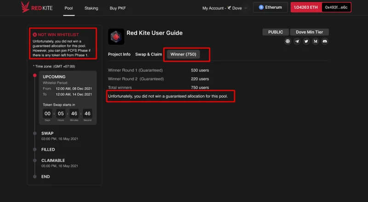Click the SWAP stage label
The image size is (368, 202).
point(47,133)
